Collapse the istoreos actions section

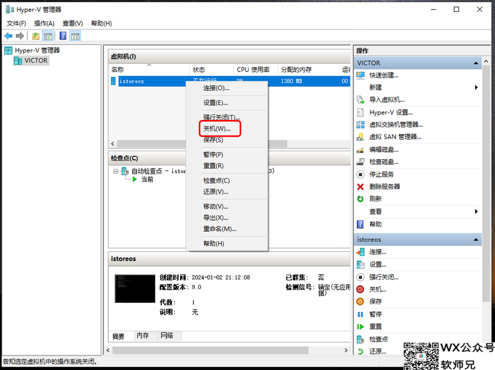476,240
